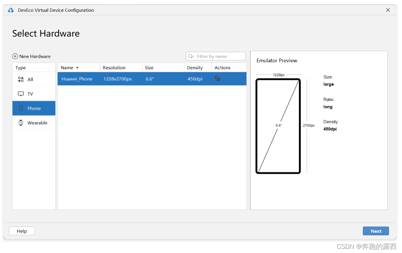Clone the Huawei_Phone hardware with copy icon
The height and width of the screenshot is (253, 402).
pos(218,79)
